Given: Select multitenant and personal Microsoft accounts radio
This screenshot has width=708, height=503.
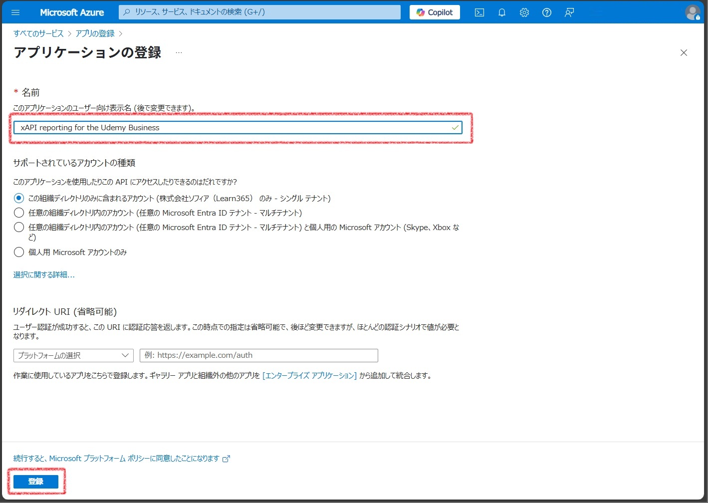Looking at the screenshot, I should coord(19,227).
